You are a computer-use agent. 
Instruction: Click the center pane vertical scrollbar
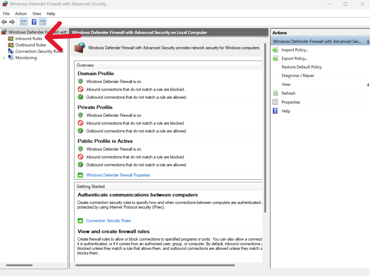click(x=265, y=128)
